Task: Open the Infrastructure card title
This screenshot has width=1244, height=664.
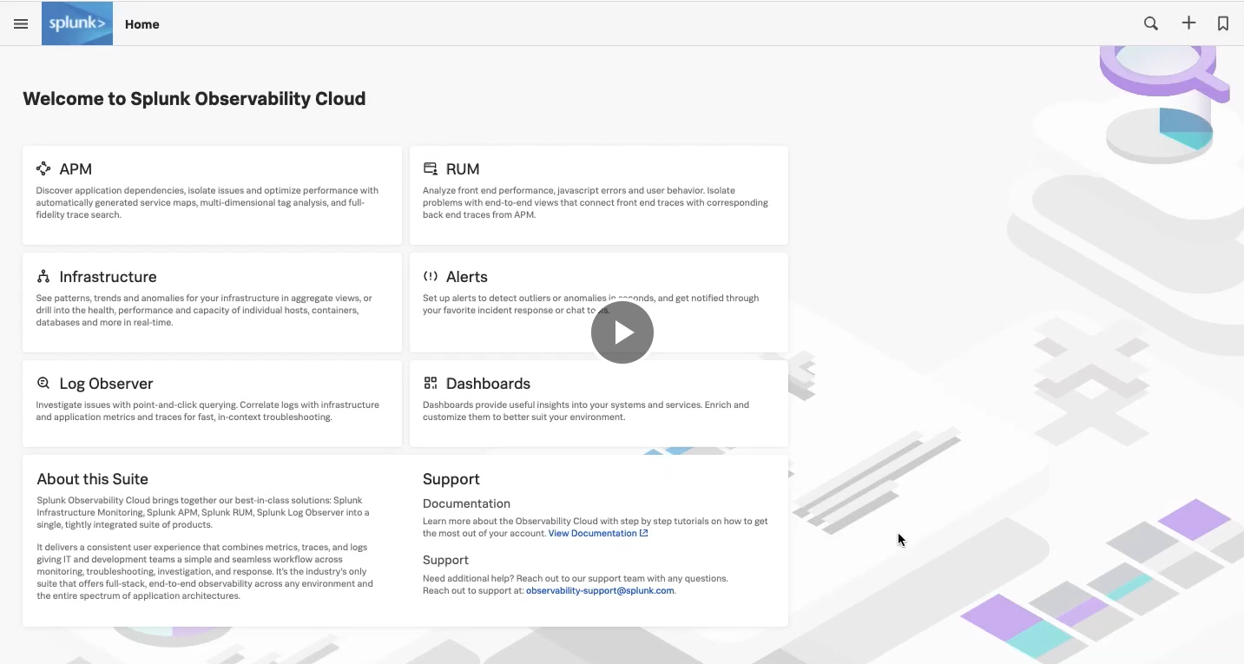Action: pyautogui.click(x=108, y=277)
